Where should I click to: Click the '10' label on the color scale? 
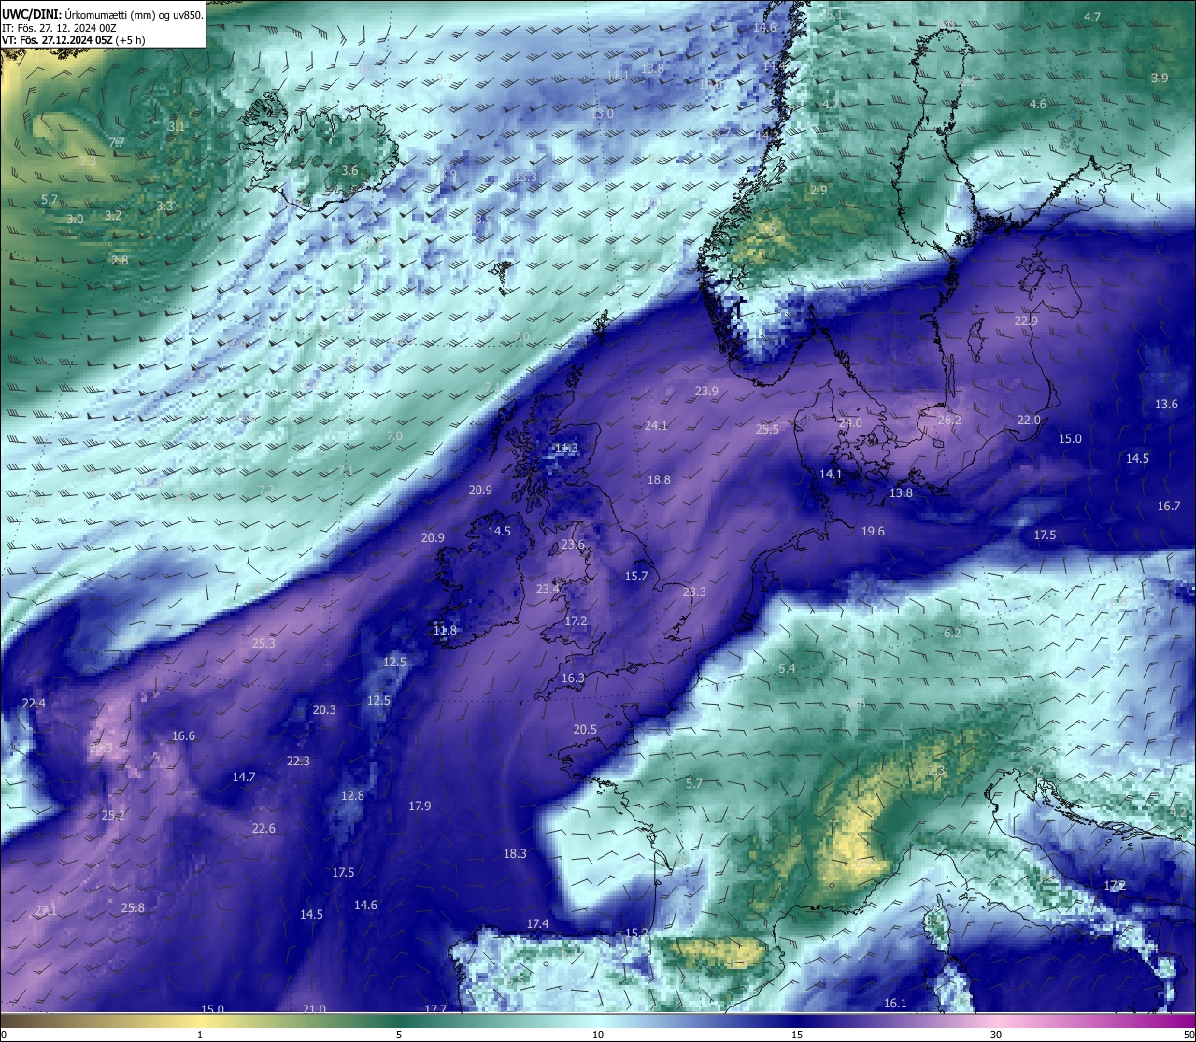(x=598, y=1035)
